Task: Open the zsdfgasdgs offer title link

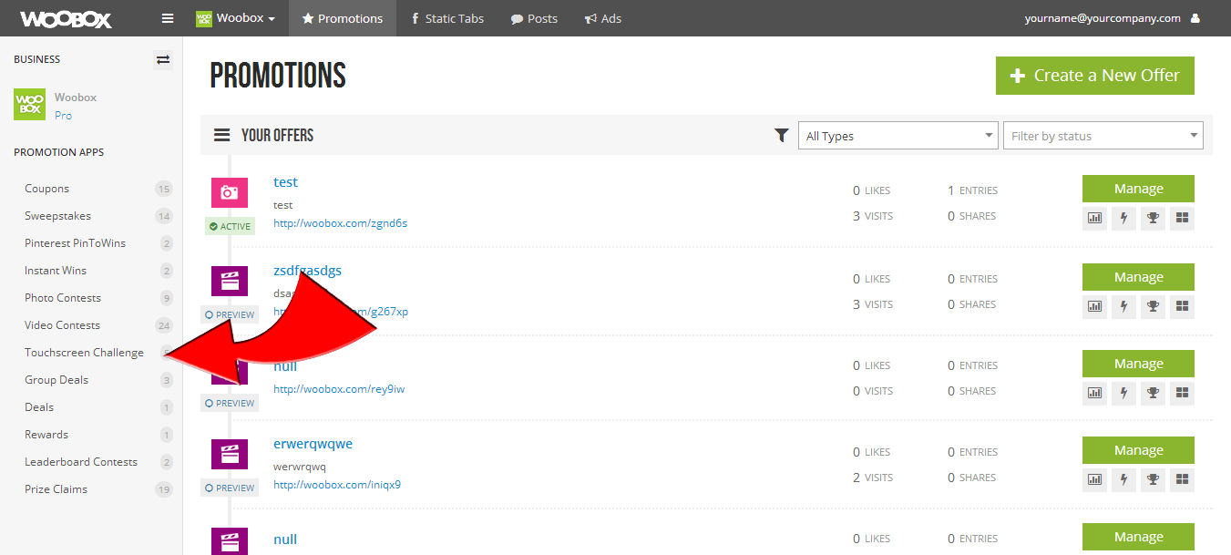Action: [307, 271]
